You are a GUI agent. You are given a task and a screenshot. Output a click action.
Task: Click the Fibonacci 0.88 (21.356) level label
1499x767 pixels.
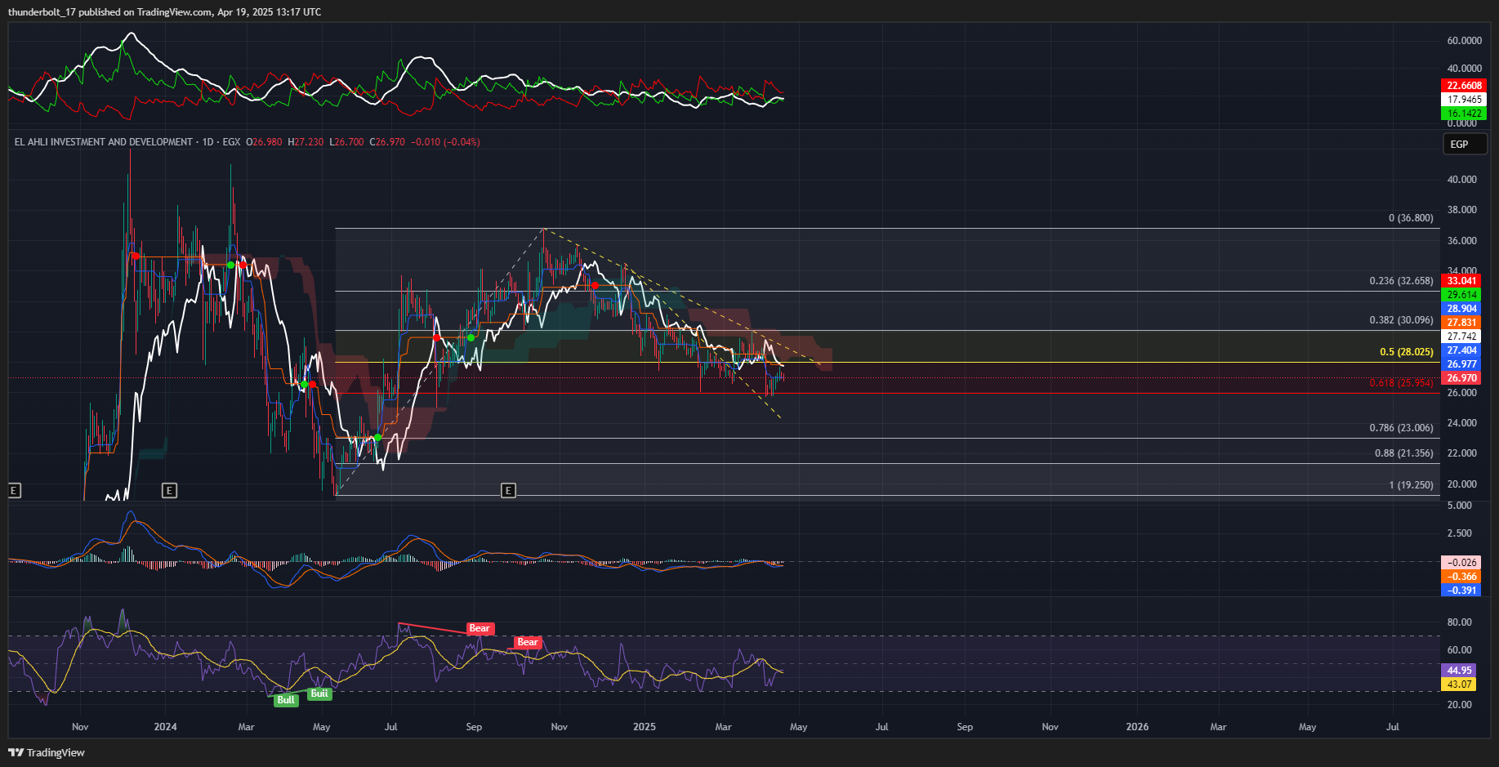[x=1403, y=453]
